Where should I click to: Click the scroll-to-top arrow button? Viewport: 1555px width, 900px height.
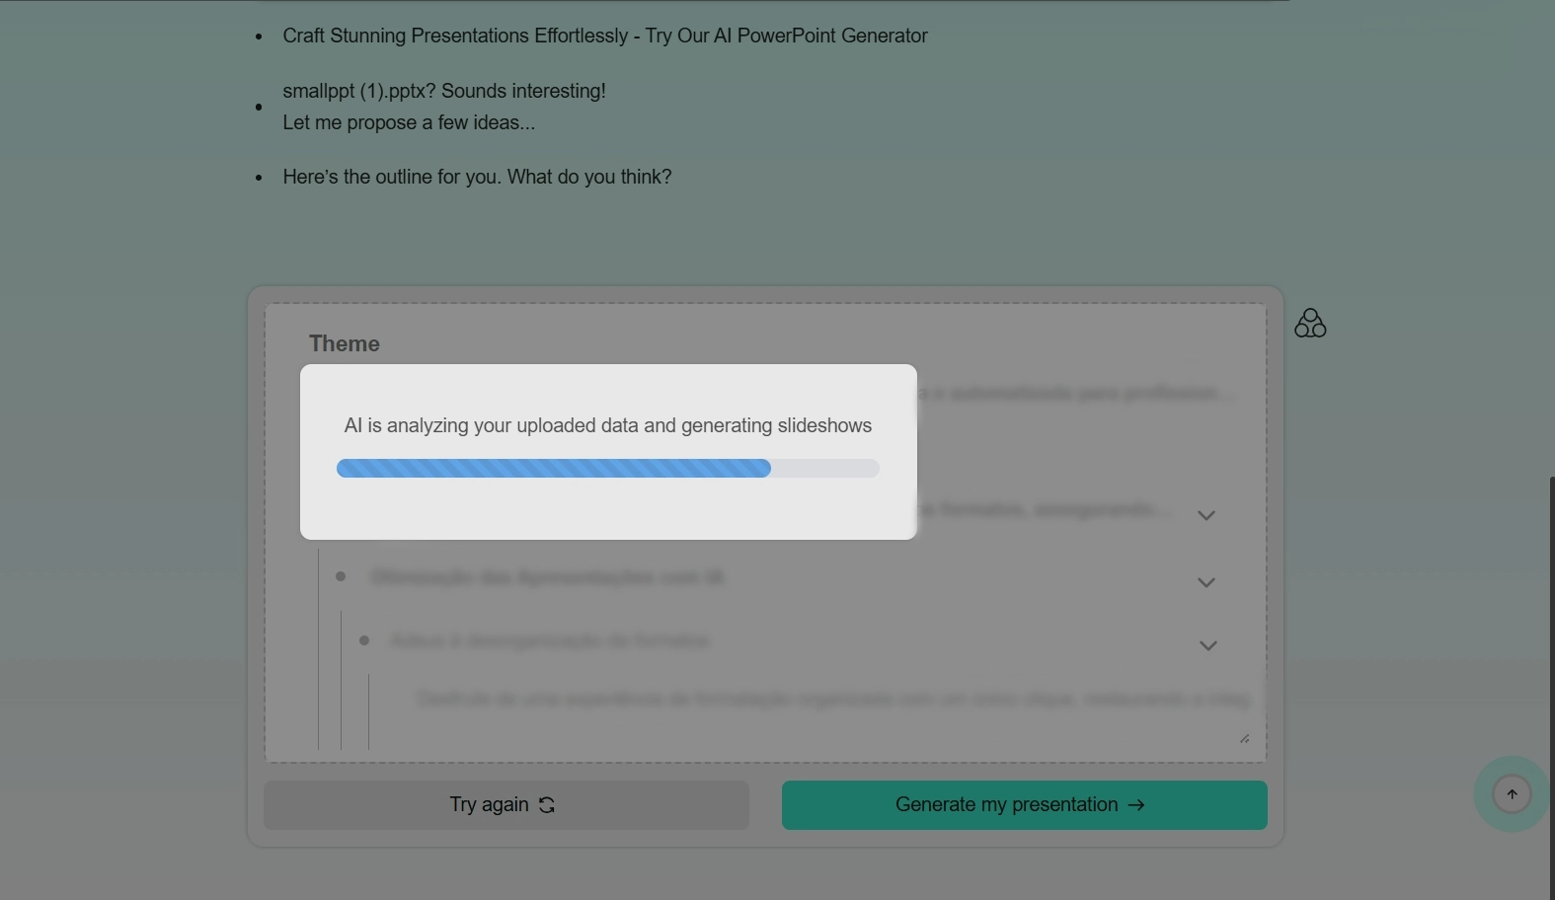click(x=1512, y=794)
